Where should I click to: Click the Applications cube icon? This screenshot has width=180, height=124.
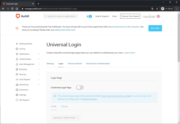tap(17, 54)
